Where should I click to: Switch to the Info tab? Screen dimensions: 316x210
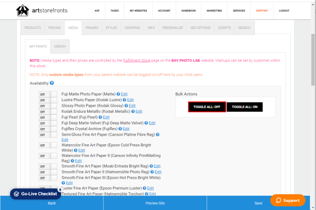tap(151, 28)
